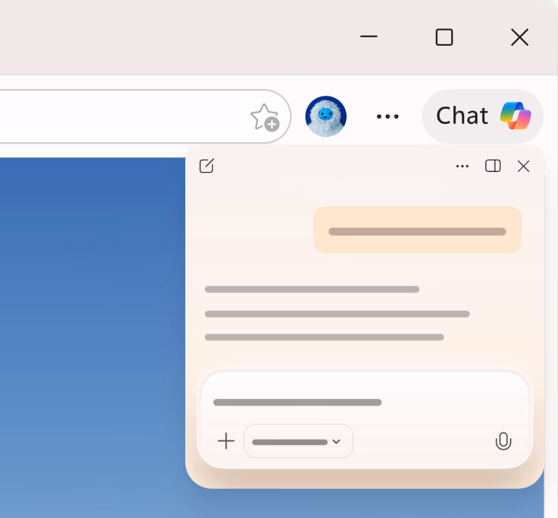Image resolution: width=558 pixels, height=518 pixels.
Task: Start a new chat with compose icon
Action: point(206,166)
